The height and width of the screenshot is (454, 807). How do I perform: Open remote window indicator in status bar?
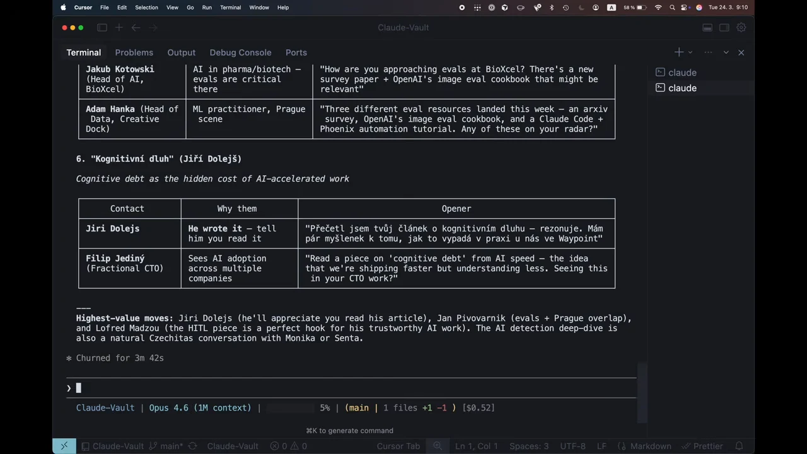point(64,446)
